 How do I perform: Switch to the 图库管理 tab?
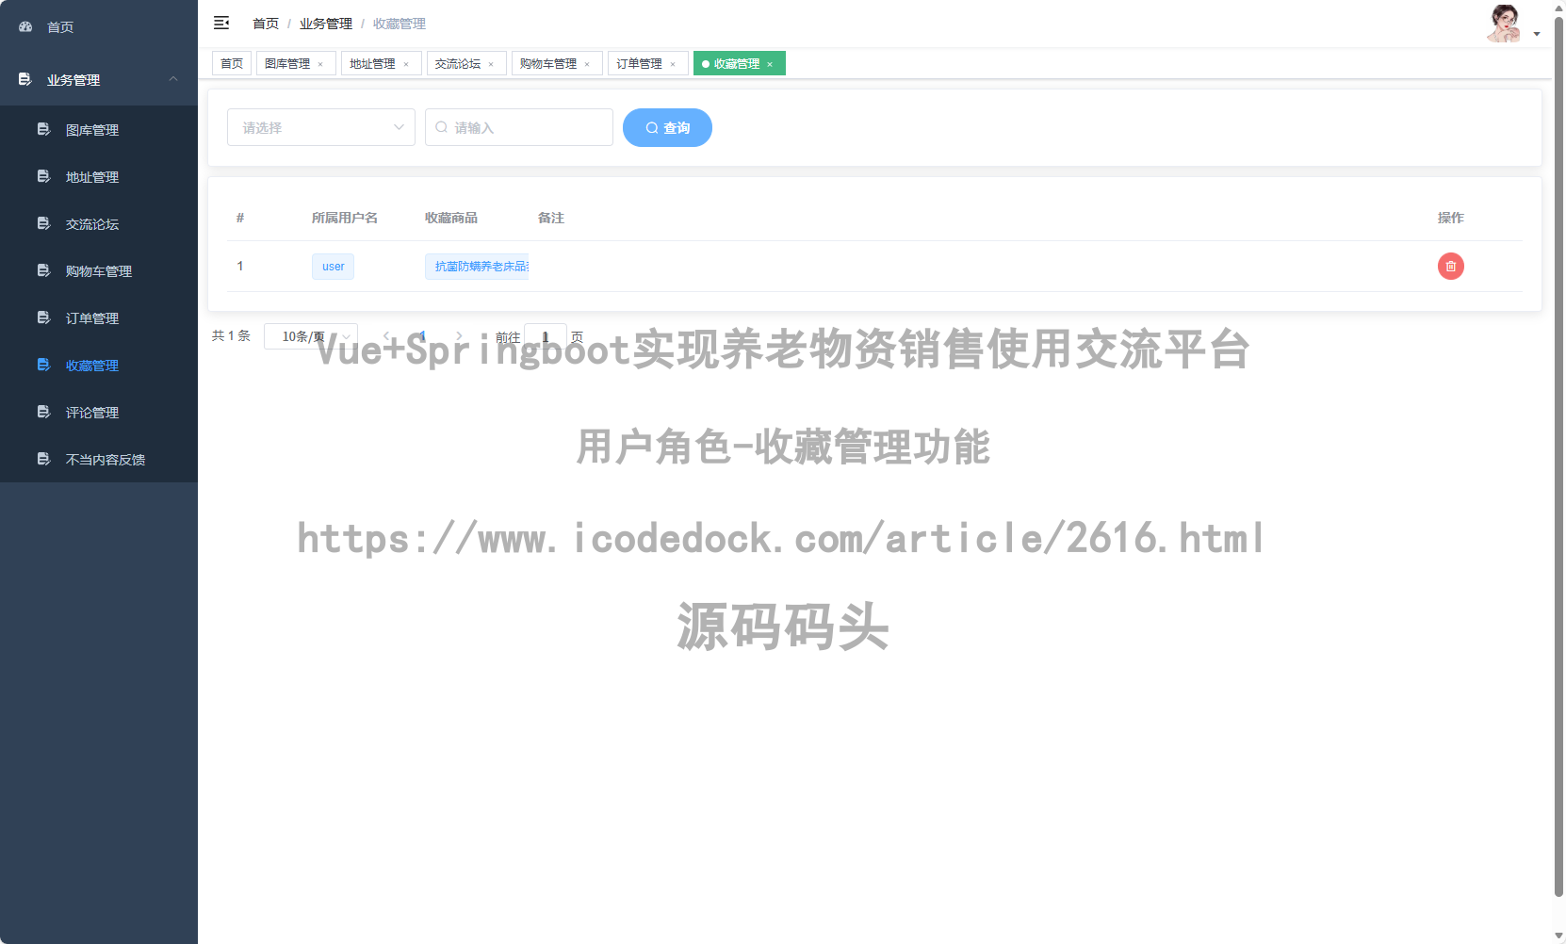[x=289, y=63]
